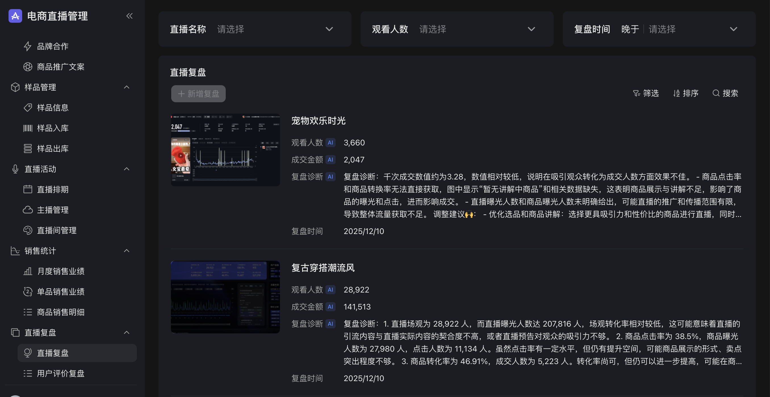Viewport: 770px width, 397px height.
Task: Click the app logo icon
Action: click(x=15, y=16)
